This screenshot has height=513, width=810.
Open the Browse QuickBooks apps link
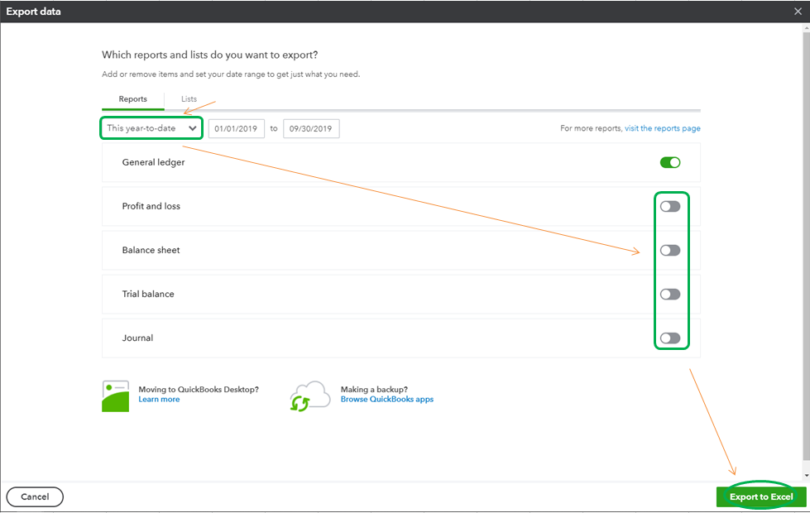point(387,400)
